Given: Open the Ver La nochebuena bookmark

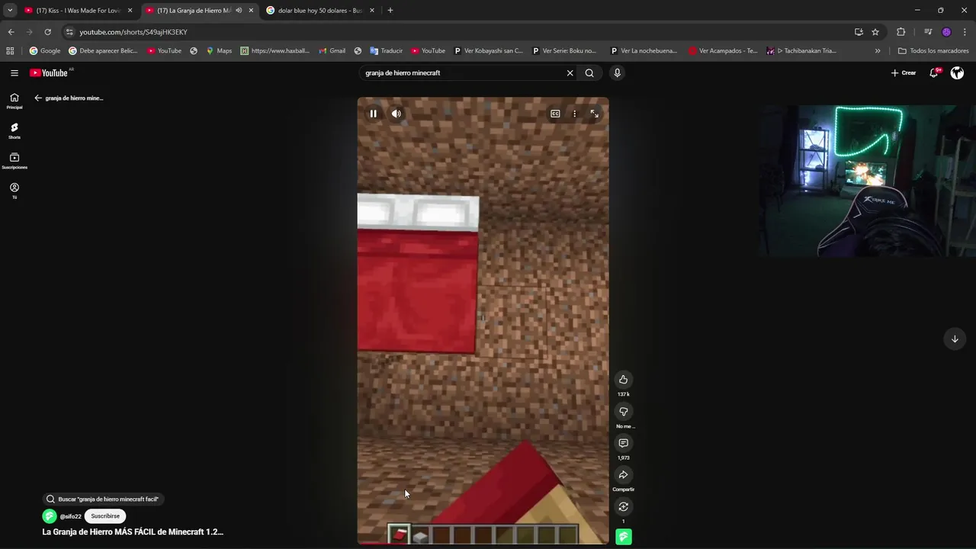Looking at the screenshot, I should (644, 51).
